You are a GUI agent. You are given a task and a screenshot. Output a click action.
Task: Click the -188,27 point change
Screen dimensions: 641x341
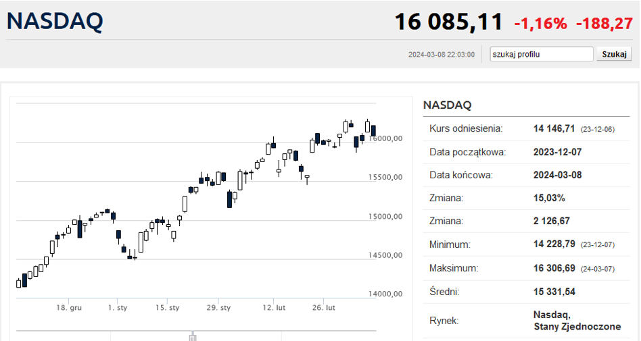pyautogui.click(x=604, y=23)
